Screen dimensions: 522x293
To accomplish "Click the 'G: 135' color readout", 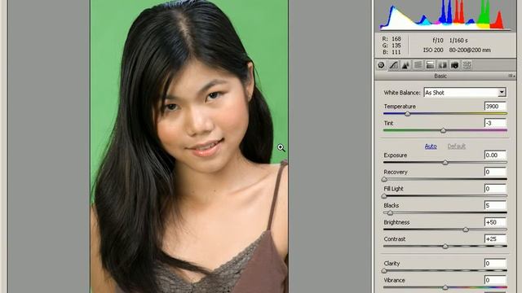I will [x=391, y=46].
